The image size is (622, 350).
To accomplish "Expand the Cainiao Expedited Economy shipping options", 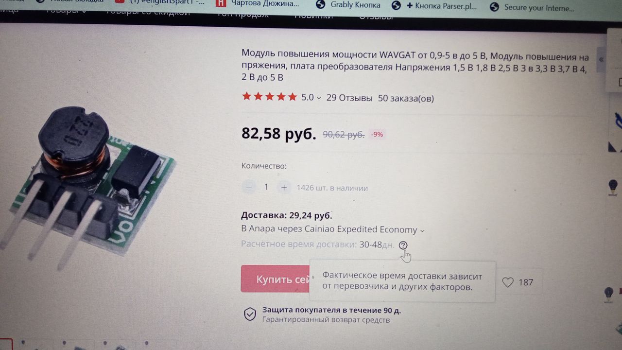I will click(333, 229).
